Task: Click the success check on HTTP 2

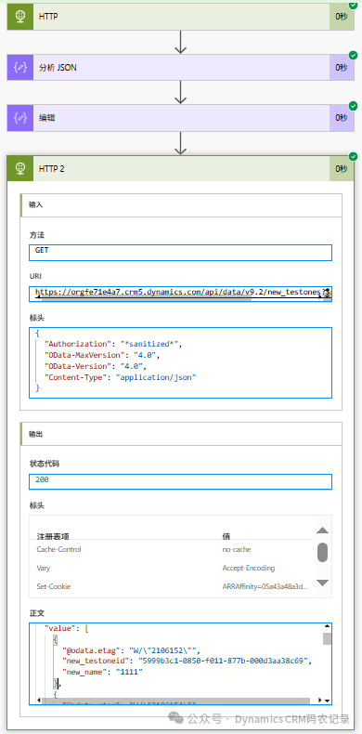Action: 353,156
